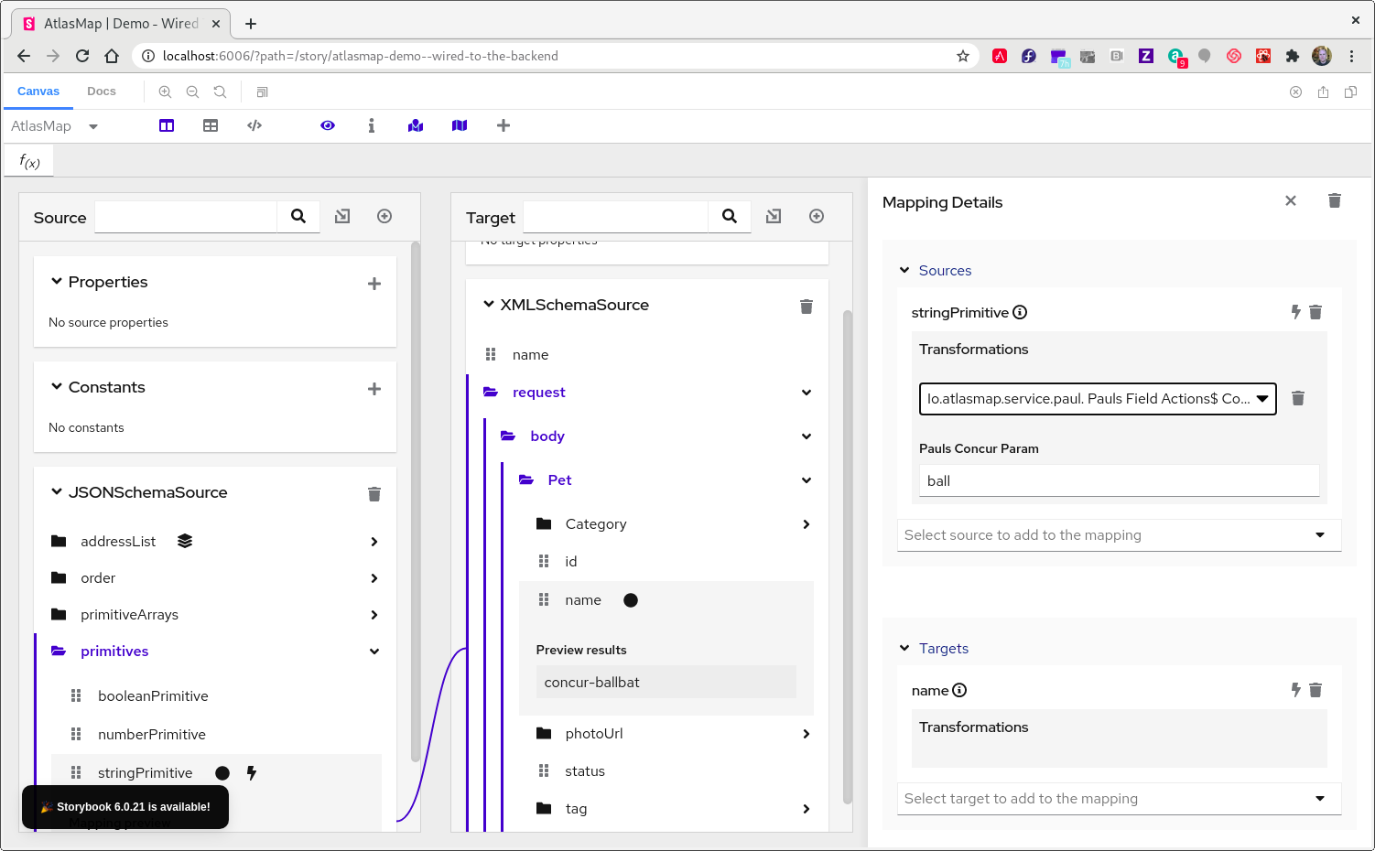Click the lightning bolt on stringPrimitive source in Mapping Details
The width and height of the screenshot is (1375, 851).
[x=1295, y=312]
